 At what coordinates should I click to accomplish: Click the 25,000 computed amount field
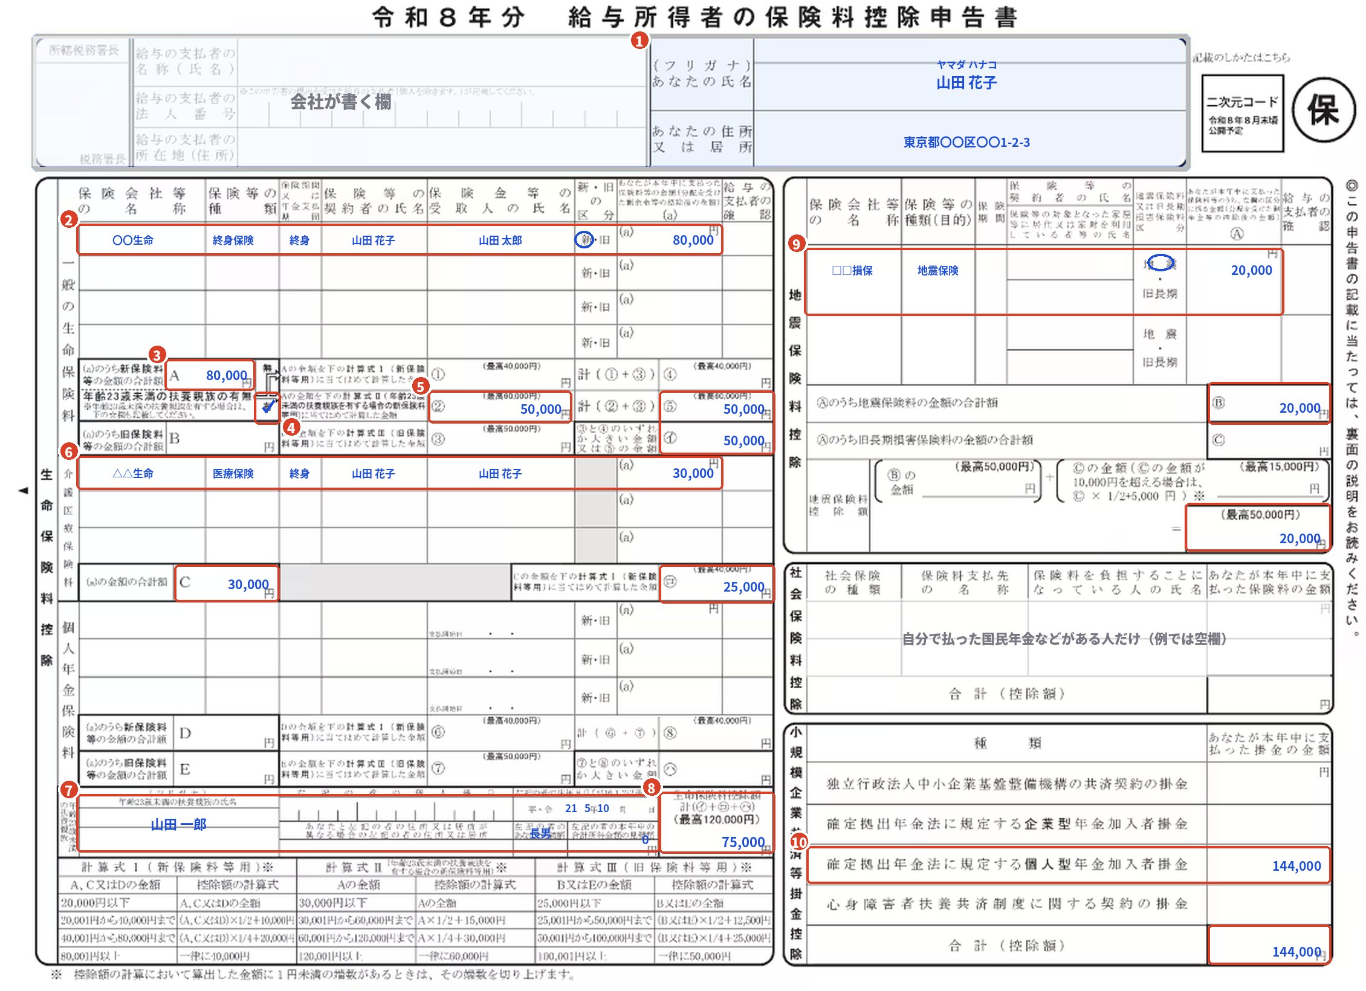pyautogui.click(x=717, y=584)
